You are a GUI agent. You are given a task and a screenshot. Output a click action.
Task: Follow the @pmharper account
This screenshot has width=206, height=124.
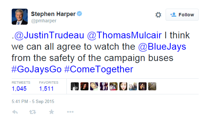click(x=182, y=15)
